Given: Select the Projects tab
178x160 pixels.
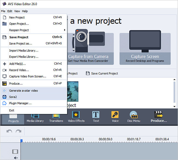Looking at the screenshot, I should 13,119.
